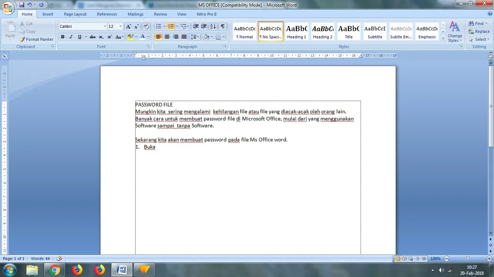
Task: Clear all text formatting
Action: click(146, 27)
